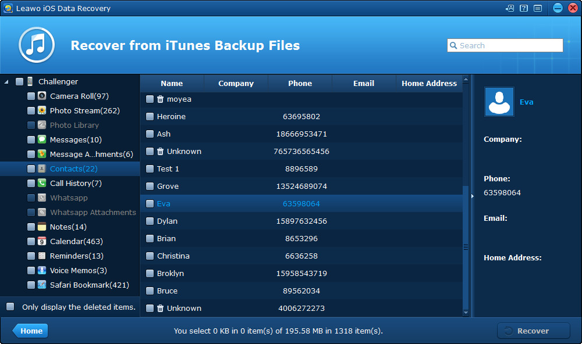Enable 'Only display the deleted items' checkbox
582x344 pixels.
[10, 307]
